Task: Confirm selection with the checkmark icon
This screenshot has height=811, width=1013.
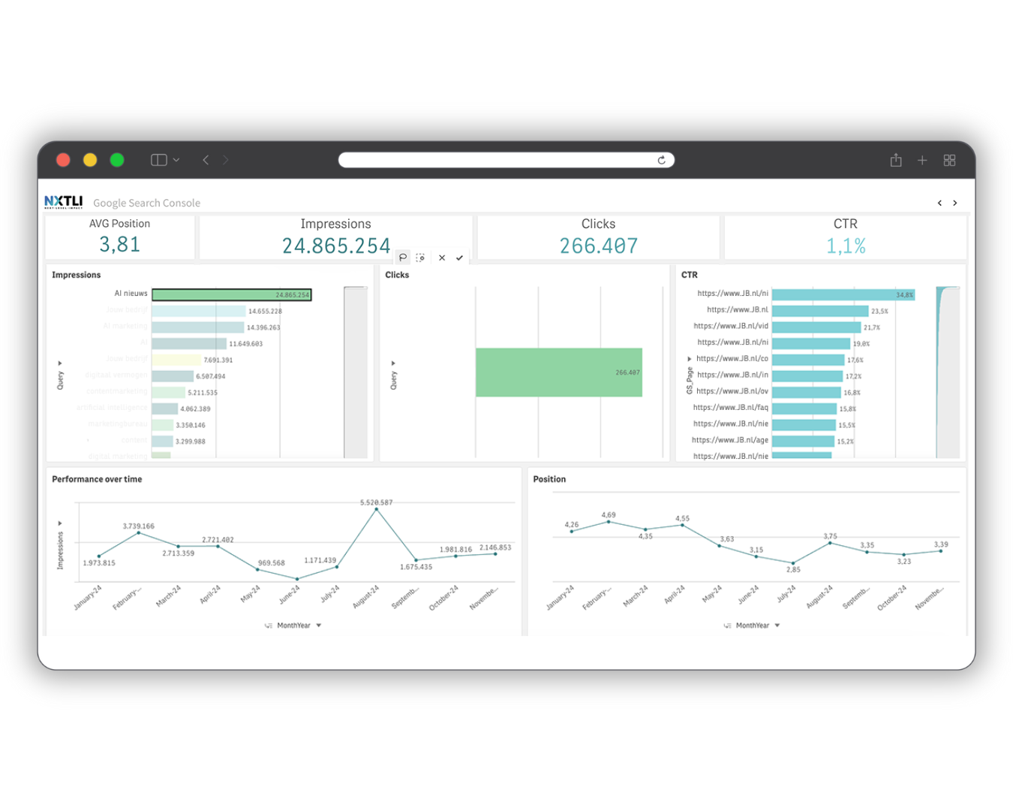Action: point(459,258)
